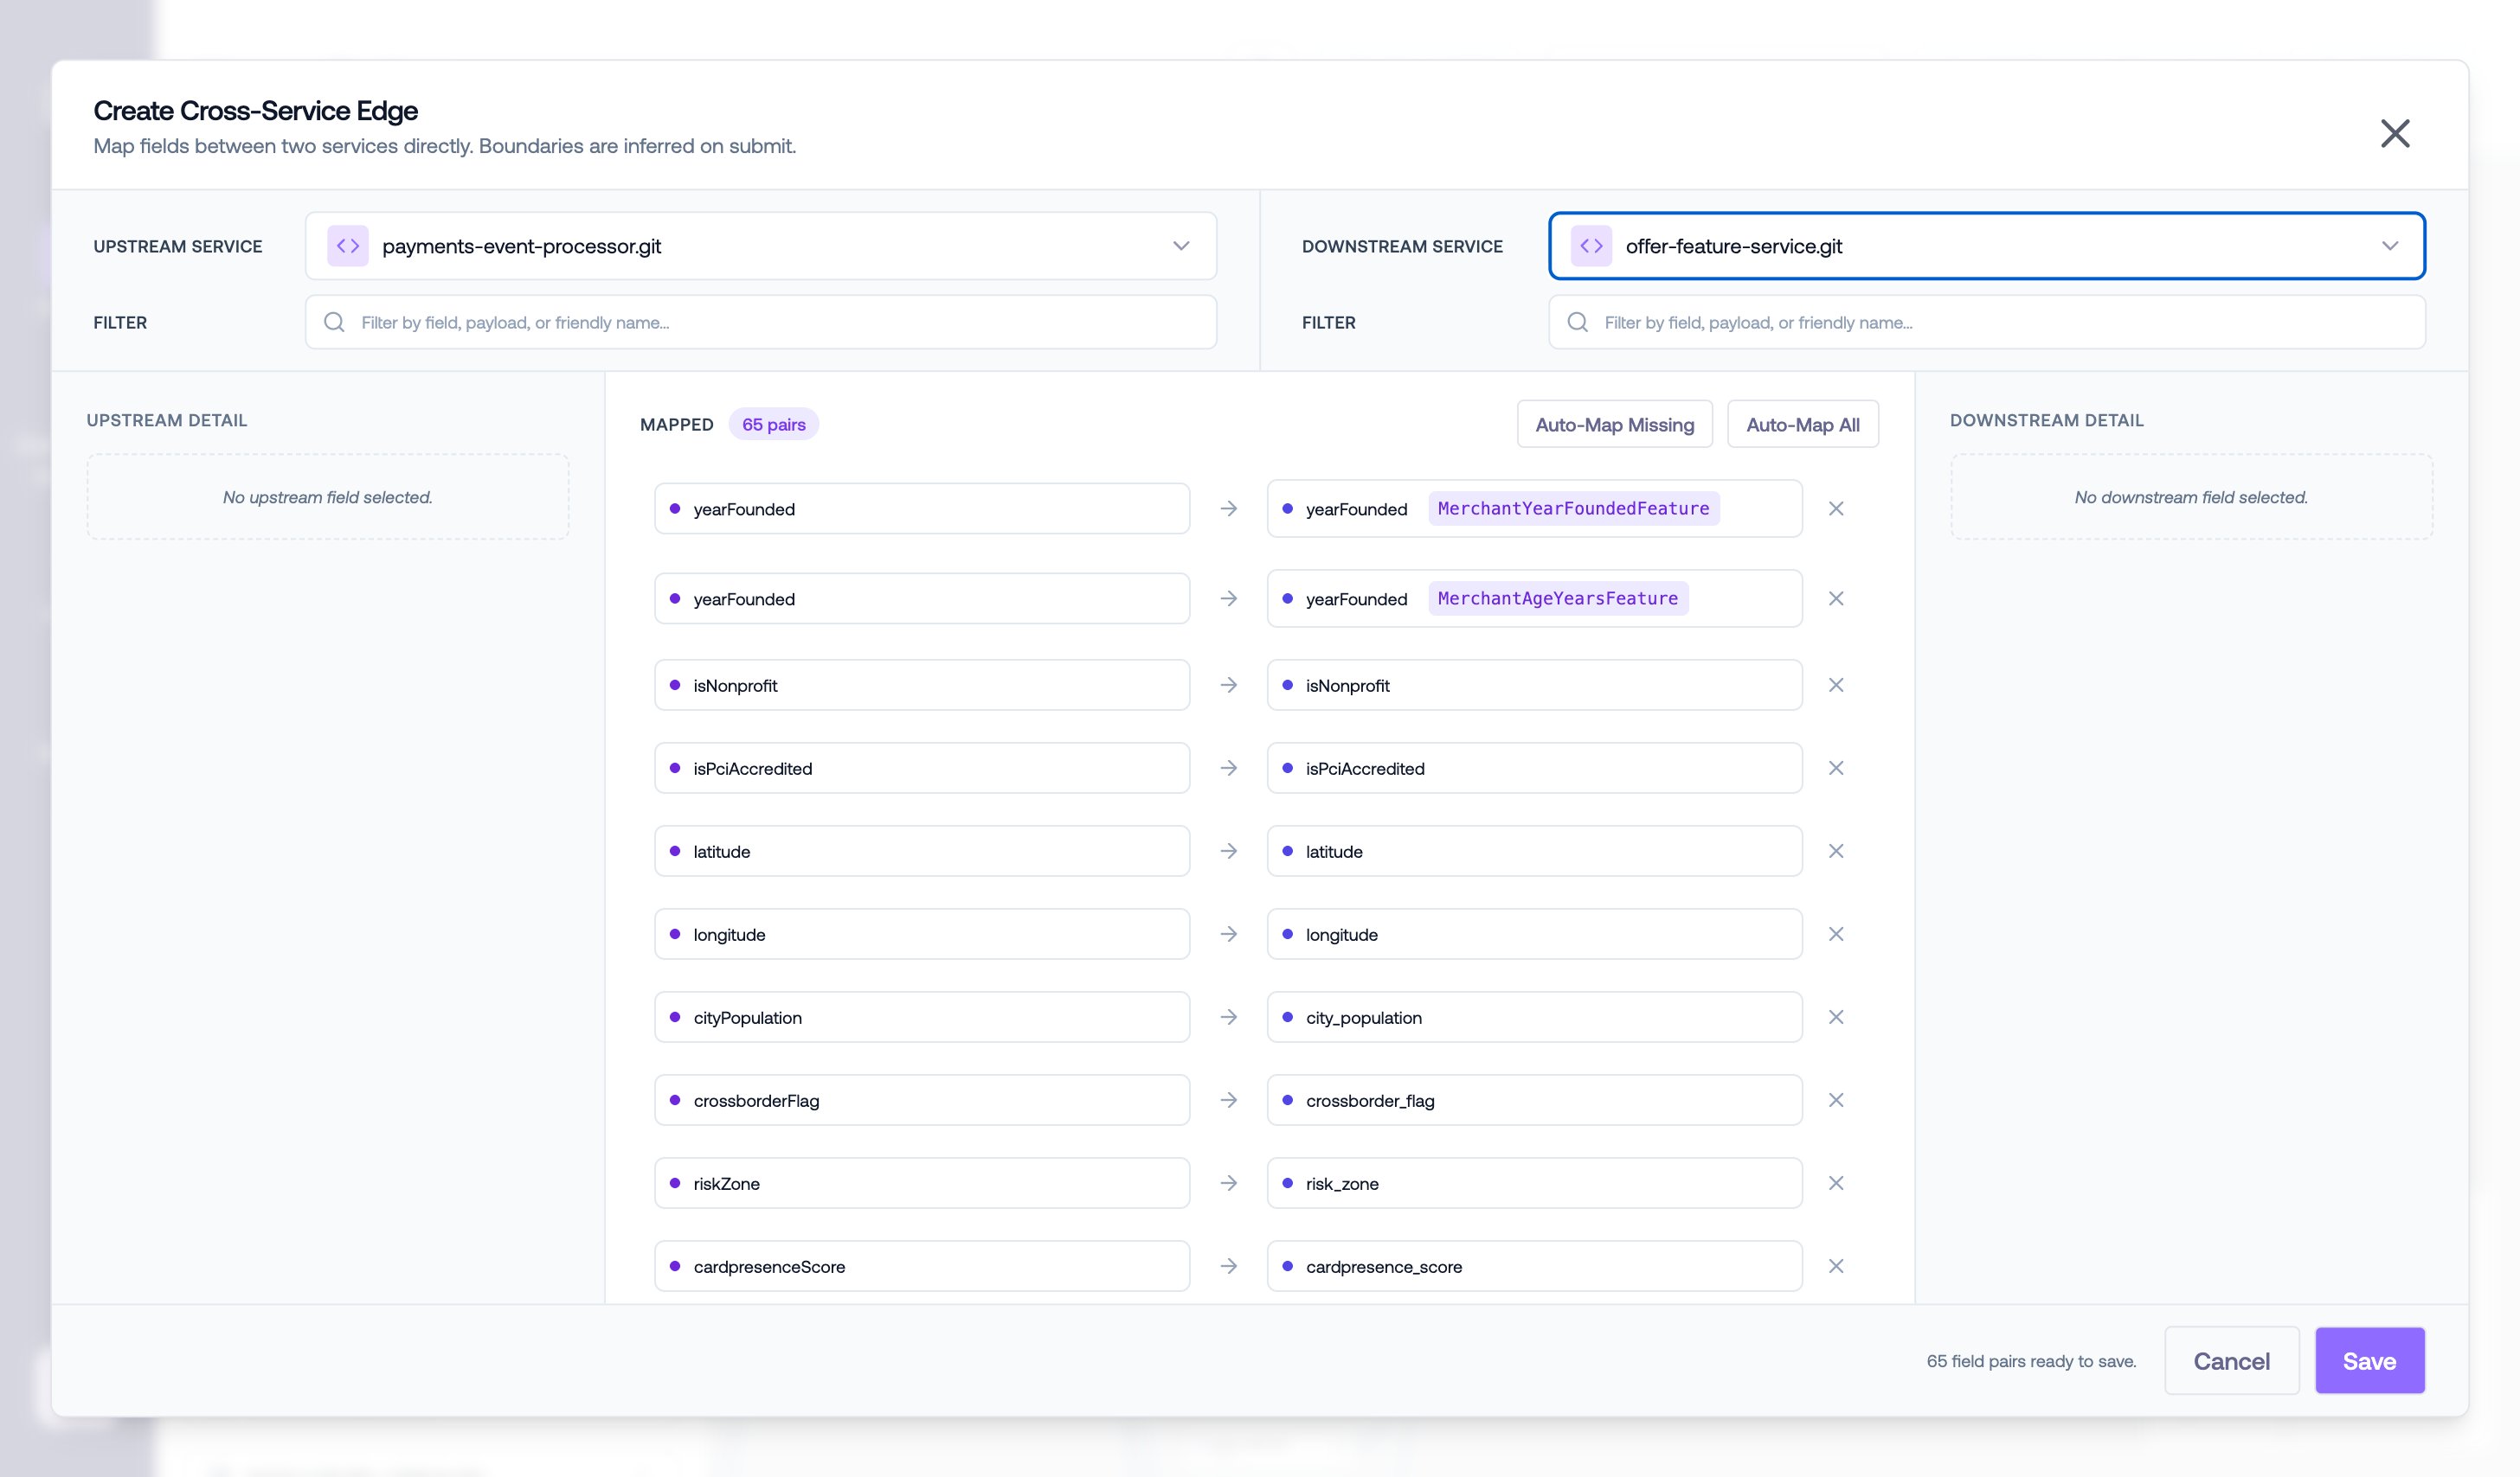Open the Upstream Service dropdown
The height and width of the screenshot is (1477, 2520).
[761, 246]
